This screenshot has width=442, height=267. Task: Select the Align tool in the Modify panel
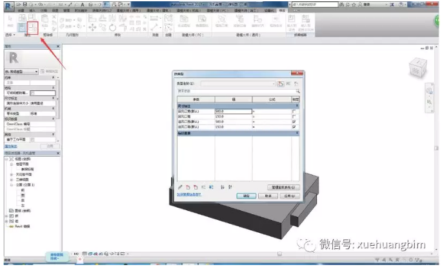pyautogui.click(x=92, y=18)
